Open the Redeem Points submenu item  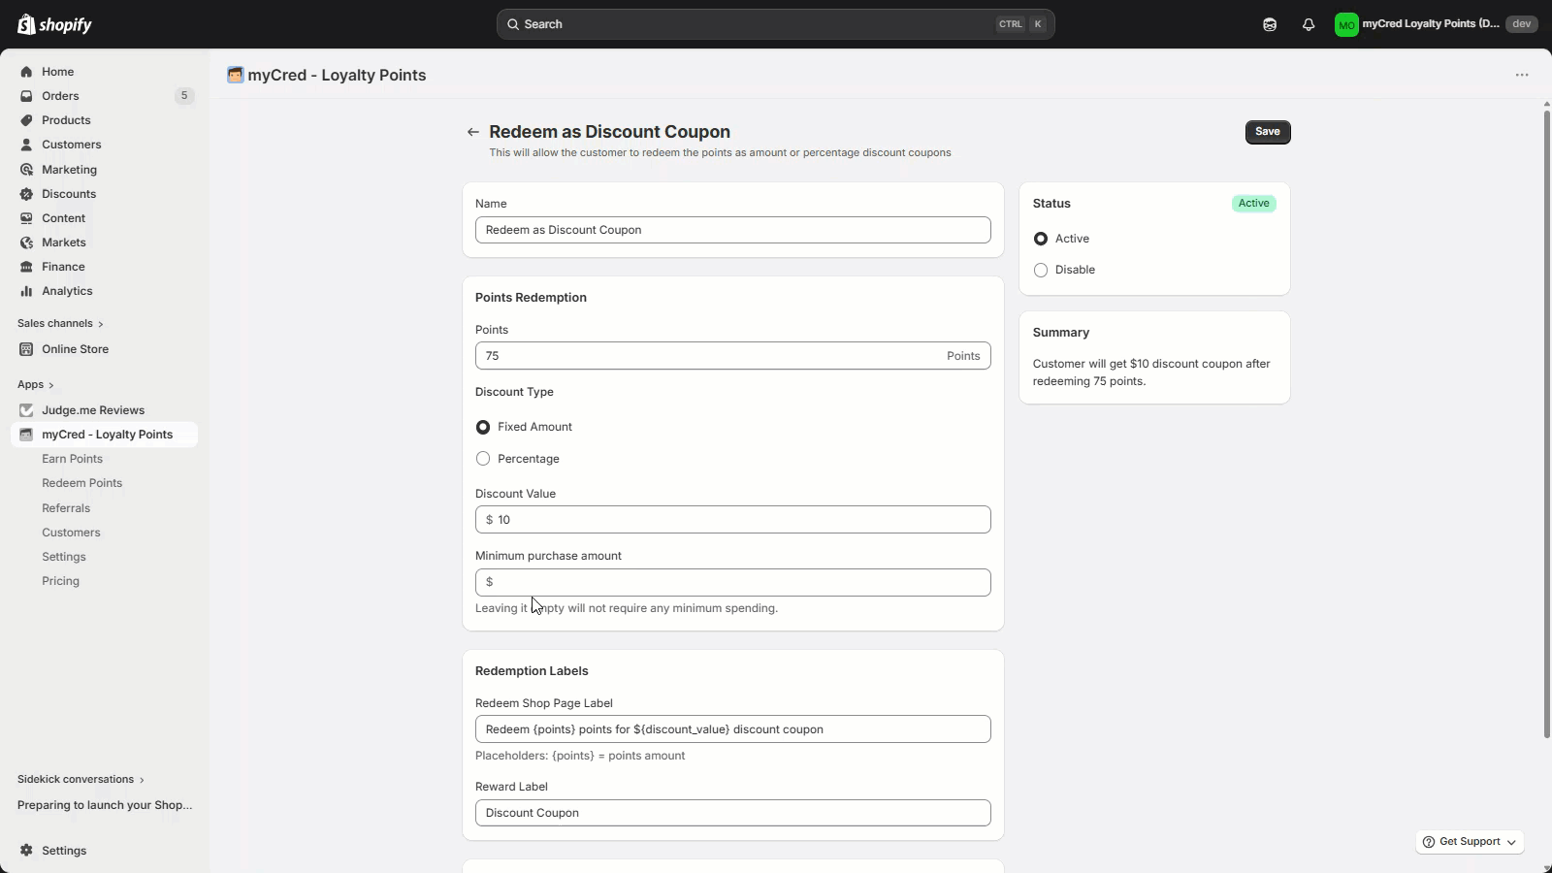[81, 483]
